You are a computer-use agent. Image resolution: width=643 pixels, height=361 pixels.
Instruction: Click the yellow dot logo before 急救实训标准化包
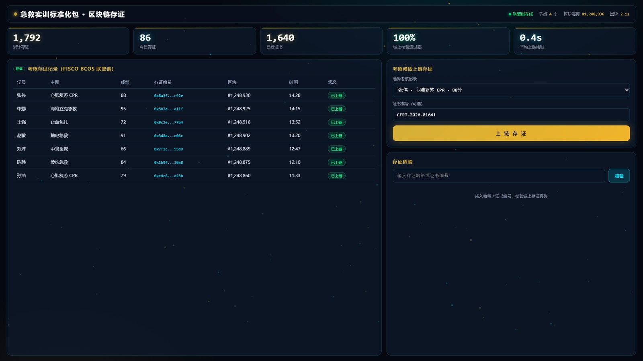15,14
